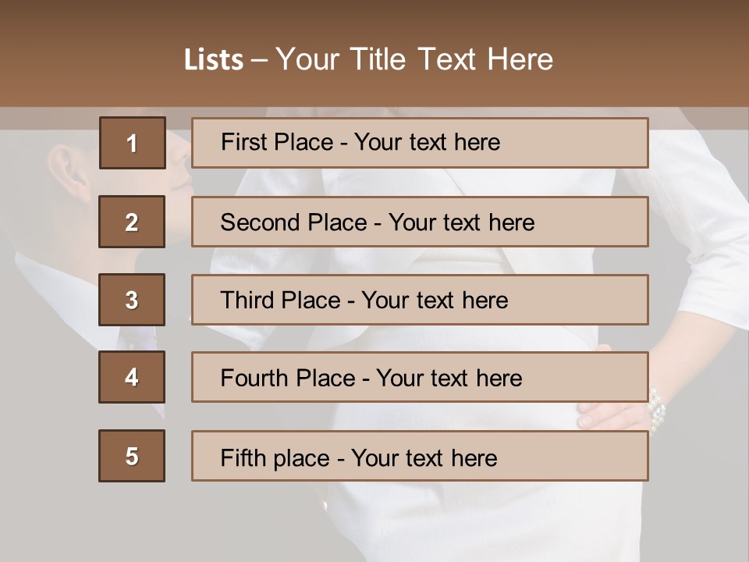
Task: Select the number 2 brown square
Action: (132, 222)
